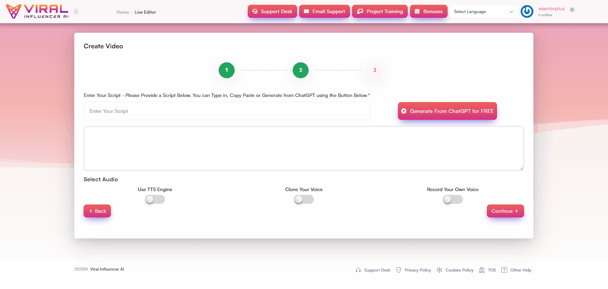Screen dimensions: 608x289
Task: Click the shield icon beside Privacy Policy
Action: click(399, 270)
